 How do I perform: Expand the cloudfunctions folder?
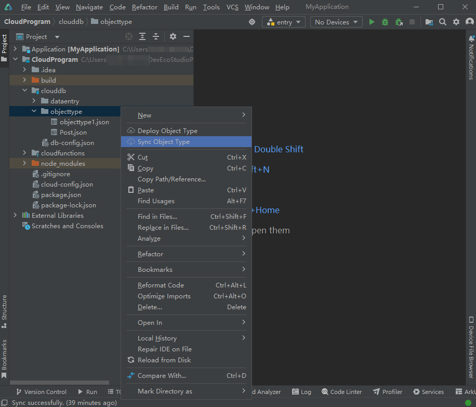tap(24, 153)
